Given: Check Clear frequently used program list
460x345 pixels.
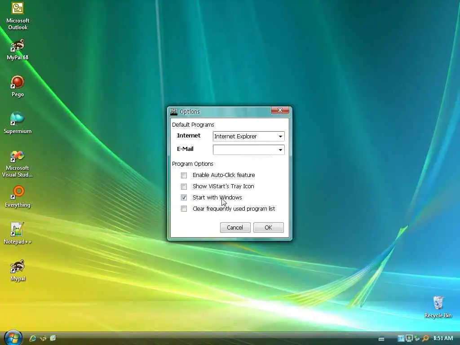Looking at the screenshot, I should [x=184, y=208].
